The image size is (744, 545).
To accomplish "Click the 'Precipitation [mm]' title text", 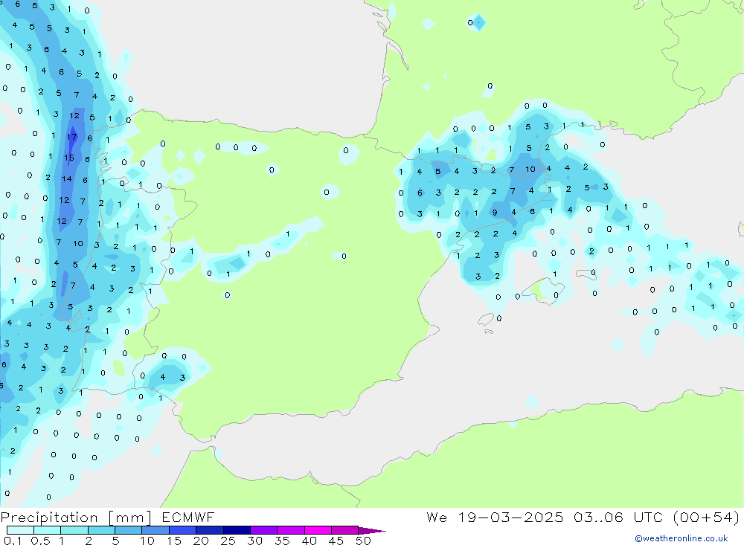I will 76,517.
